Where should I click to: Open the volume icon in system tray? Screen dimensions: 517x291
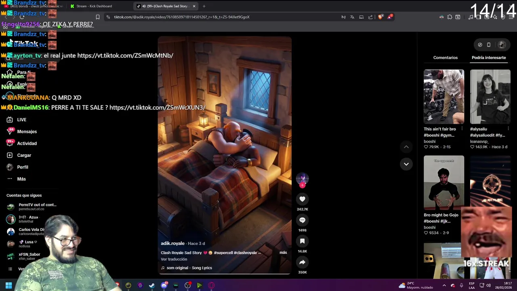click(488, 285)
